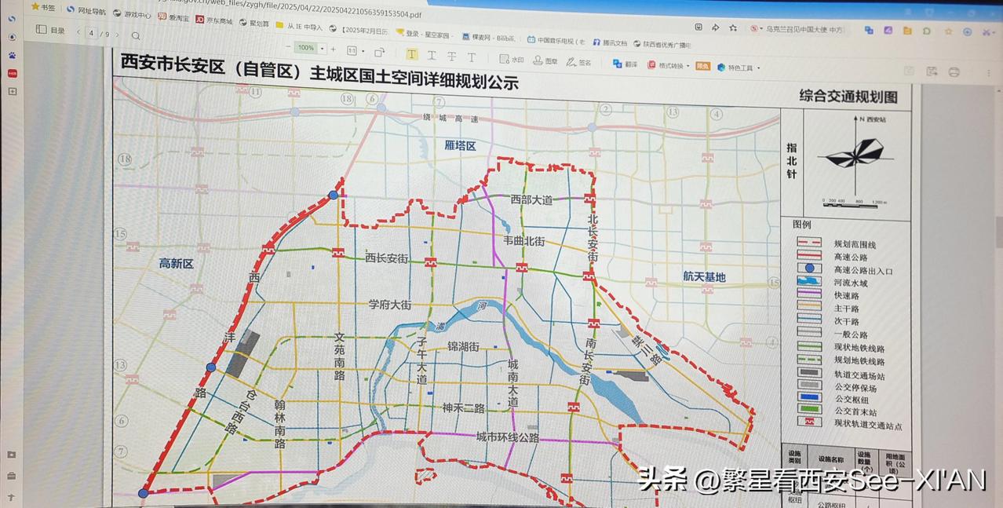Click the yellow star favorites extension
The image size is (1003, 508).
coord(948,31)
